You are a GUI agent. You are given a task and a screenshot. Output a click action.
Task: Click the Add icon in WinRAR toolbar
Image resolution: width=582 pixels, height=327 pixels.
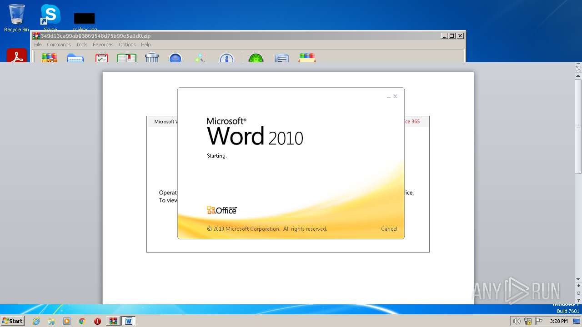click(49, 58)
